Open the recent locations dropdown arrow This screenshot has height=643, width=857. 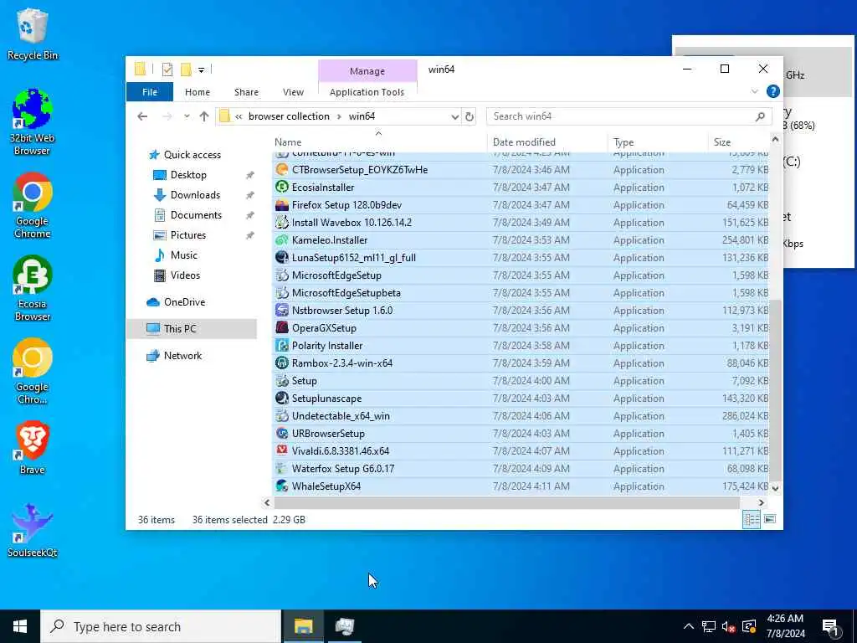tap(187, 116)
